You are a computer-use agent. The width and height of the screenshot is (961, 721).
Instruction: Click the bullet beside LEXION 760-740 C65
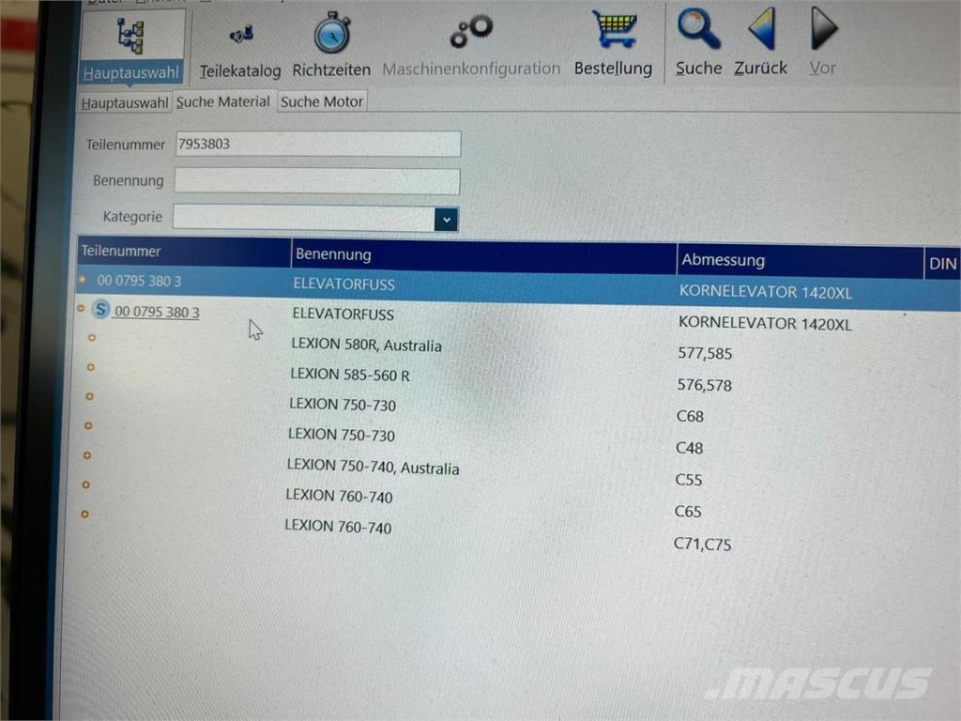point(85,485)
